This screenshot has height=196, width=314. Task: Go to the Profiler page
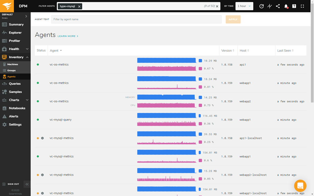(14, 41)
